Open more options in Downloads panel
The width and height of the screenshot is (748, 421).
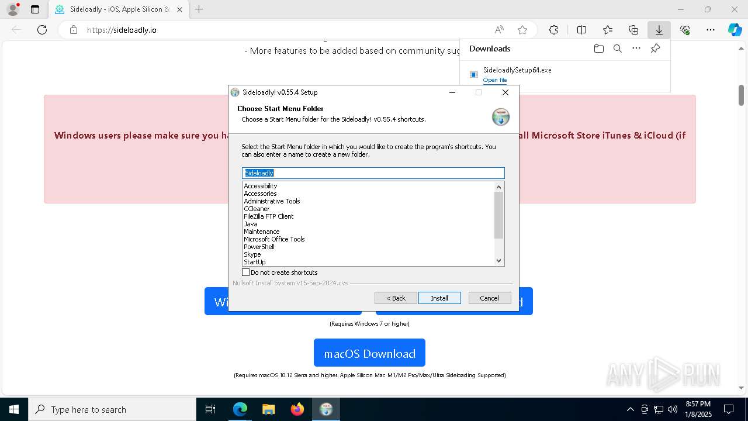click(x=636, y=49)
